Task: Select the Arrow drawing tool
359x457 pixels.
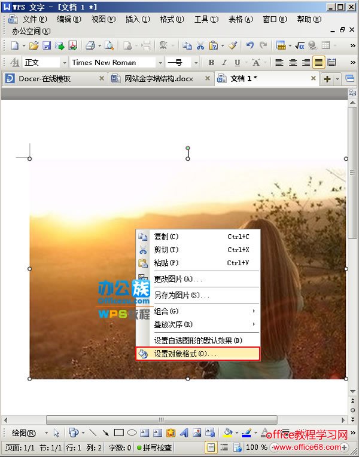Action: [x=105, y=433]
